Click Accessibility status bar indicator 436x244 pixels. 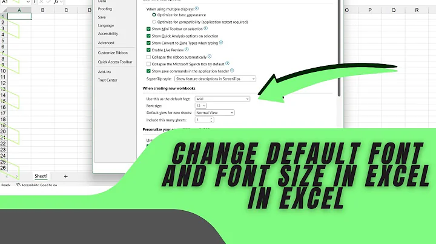(x=37, y=185)
